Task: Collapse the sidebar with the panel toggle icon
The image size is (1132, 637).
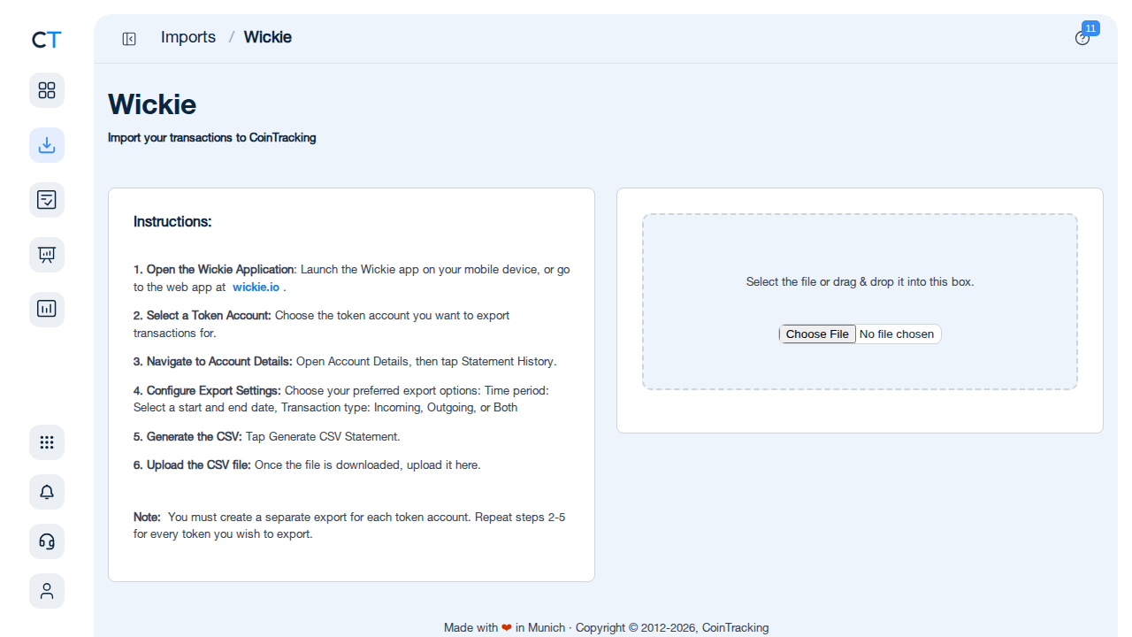Action: click(x=129, y=38)
